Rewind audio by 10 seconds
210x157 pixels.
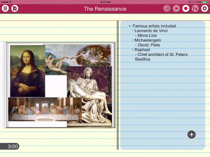pos(167,8)
